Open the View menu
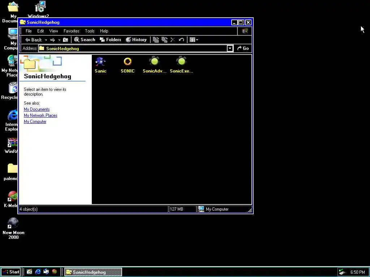 [53, 31]
